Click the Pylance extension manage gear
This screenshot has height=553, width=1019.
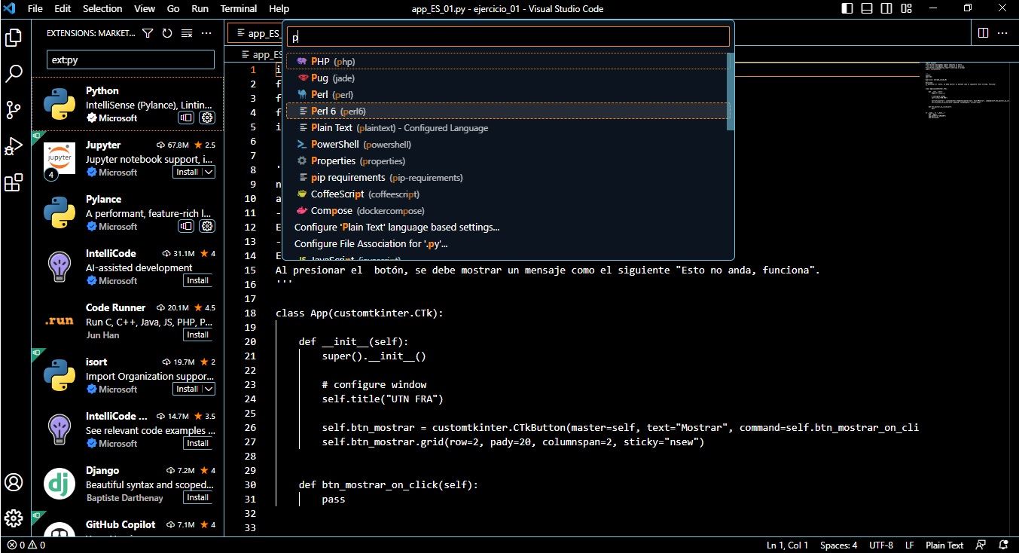coord(207,226)
